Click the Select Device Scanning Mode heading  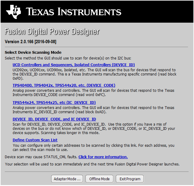33,52
